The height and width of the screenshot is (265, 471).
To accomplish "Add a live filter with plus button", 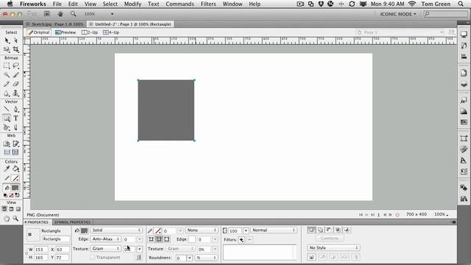I will coord(241,240).
